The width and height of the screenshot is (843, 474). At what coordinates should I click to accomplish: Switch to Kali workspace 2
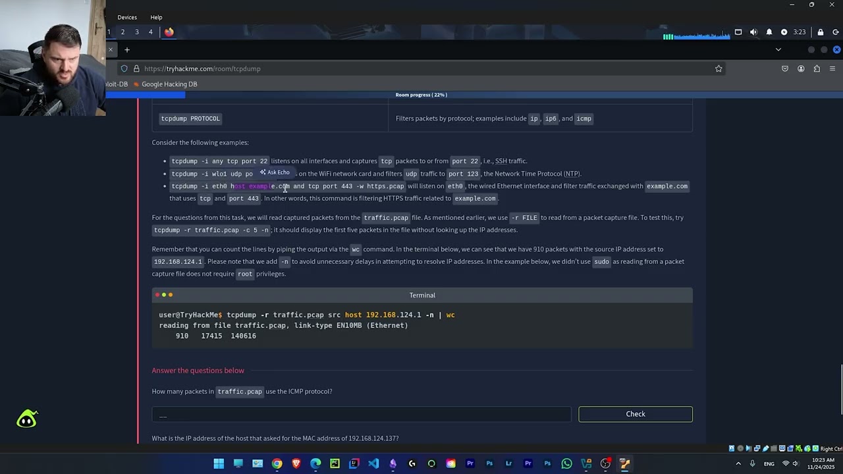[x=122, y=32]
